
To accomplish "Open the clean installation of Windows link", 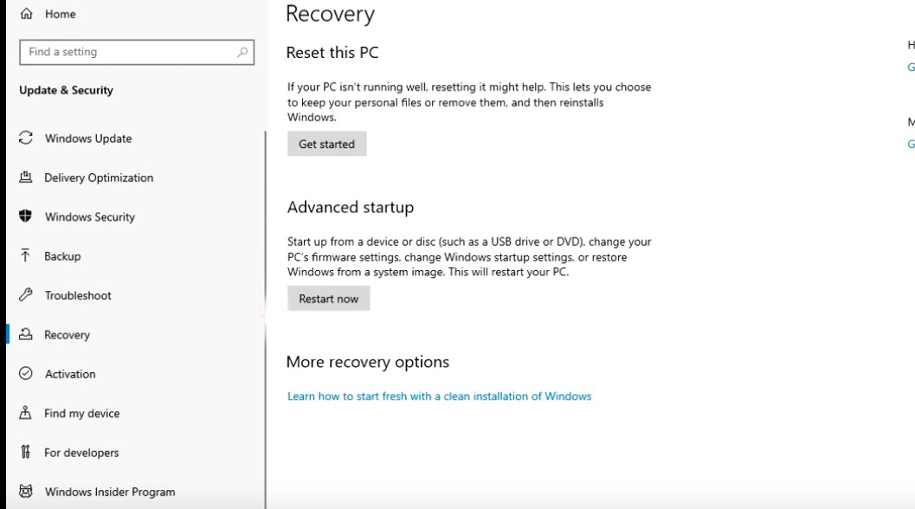I will (x=439, y=396).
